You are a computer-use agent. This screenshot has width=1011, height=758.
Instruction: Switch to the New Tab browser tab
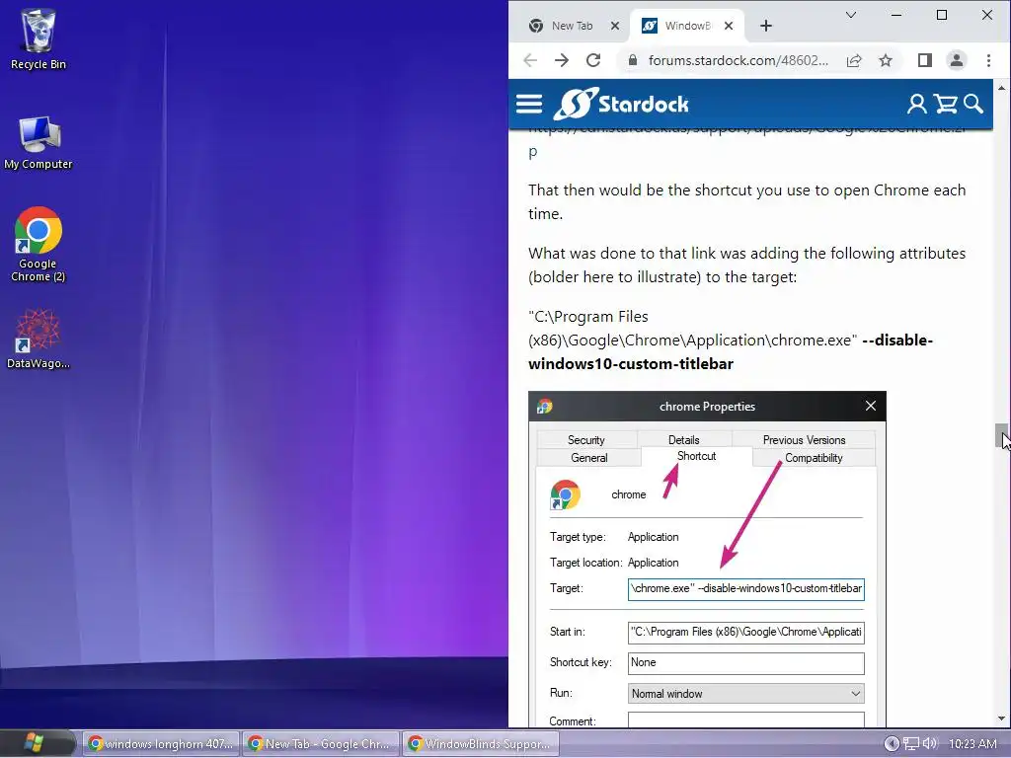[574, 26]
